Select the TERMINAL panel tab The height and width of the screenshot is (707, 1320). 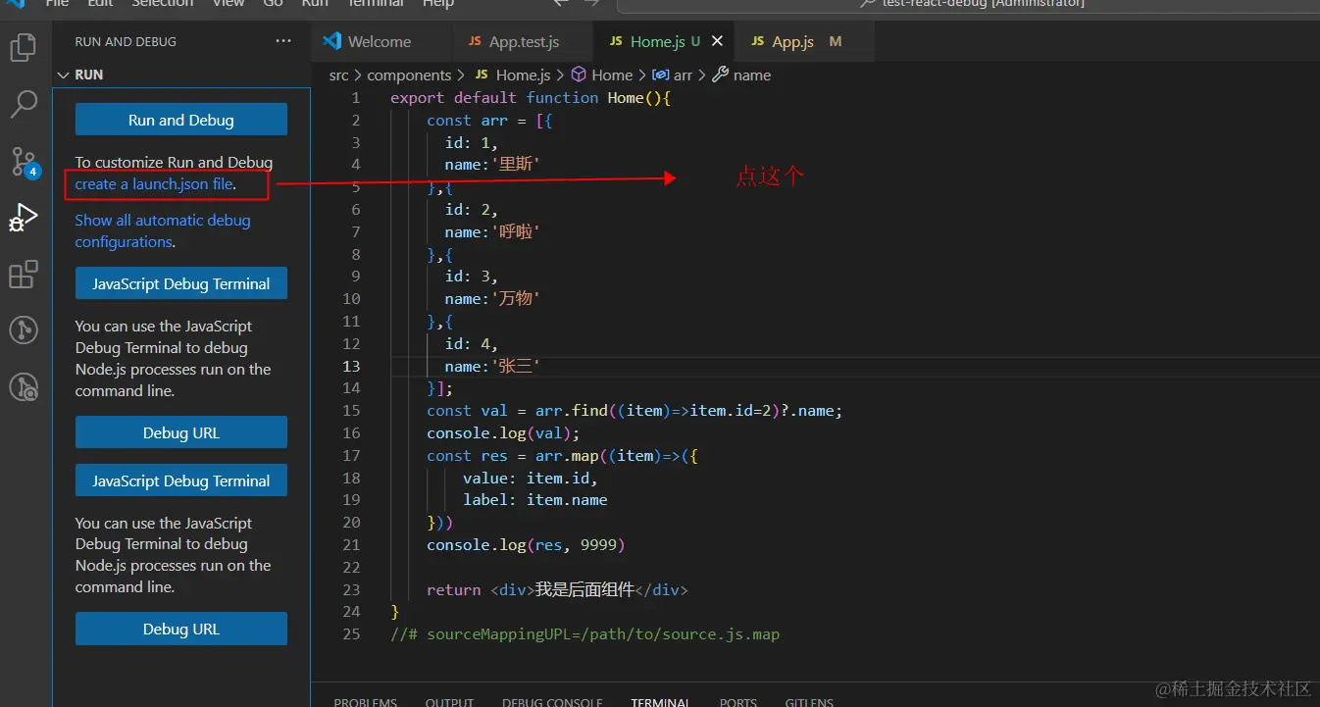point(660,702)
